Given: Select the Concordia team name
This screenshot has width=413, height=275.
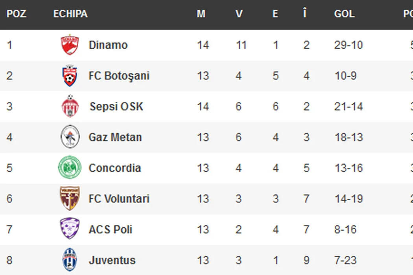Looking at the screenshot, I should [x=114, y=168].
